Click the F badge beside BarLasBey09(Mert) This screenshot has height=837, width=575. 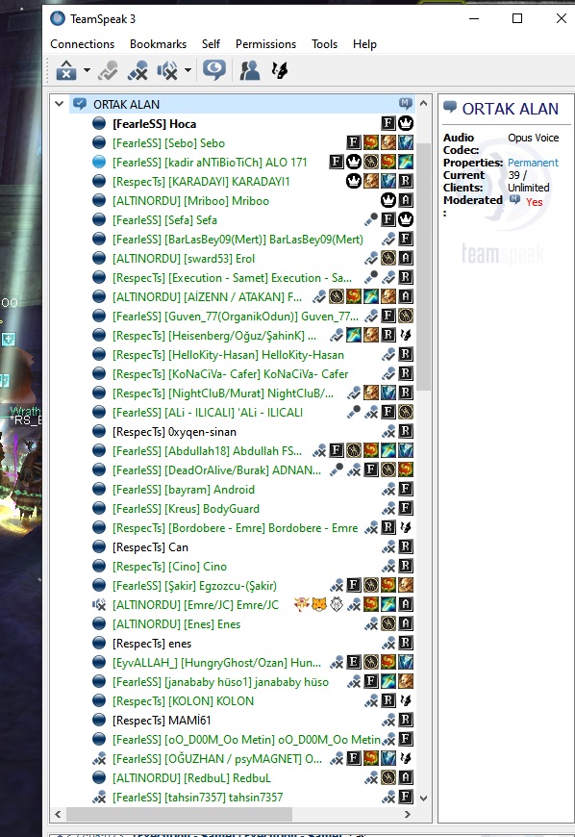pyautogui.click(x=406, y=239)
